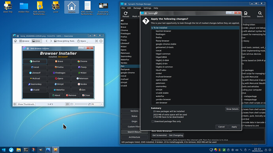Click Gwenview fullscreen mode icon
Image resolution: width=273 pixels, height=153 pixels.
(97, 41)
